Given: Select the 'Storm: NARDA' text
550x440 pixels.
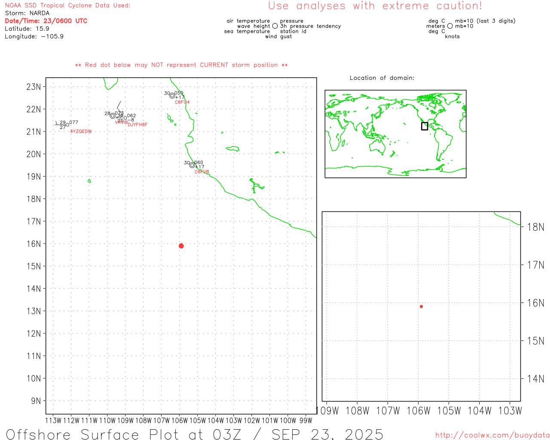Looking at the screenshot, I should point(27,13).
